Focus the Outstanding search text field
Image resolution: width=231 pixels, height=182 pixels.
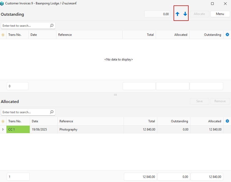click(25, 26)
